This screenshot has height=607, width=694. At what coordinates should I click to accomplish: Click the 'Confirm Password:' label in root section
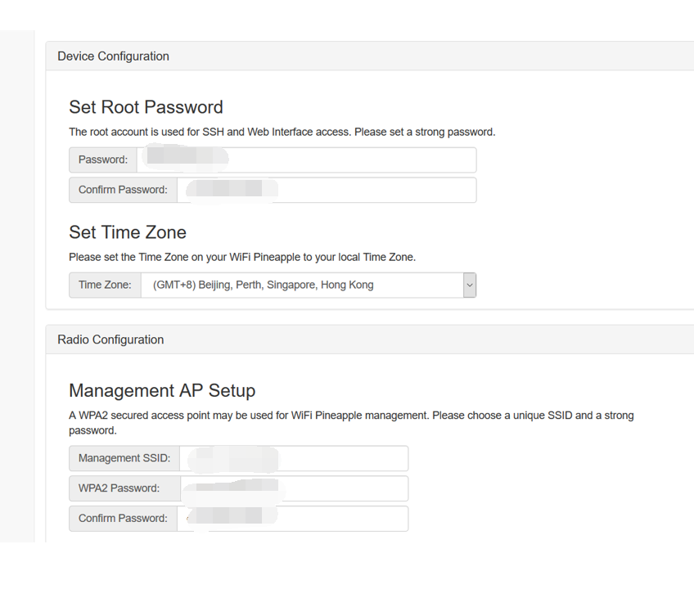pyautogui.click(x=123, y=190)
